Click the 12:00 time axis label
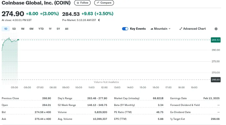 (104, 88)
